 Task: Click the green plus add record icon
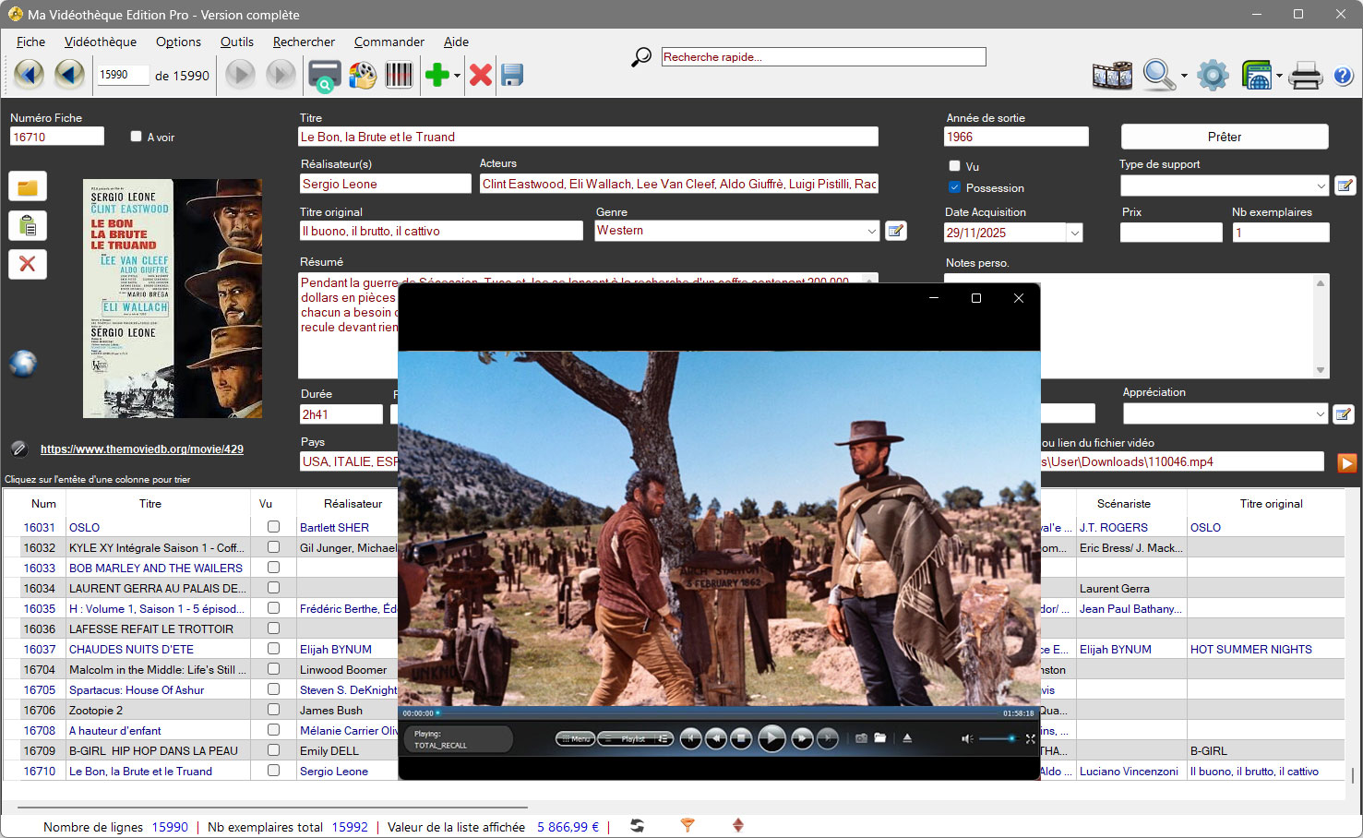pos(436,75)
